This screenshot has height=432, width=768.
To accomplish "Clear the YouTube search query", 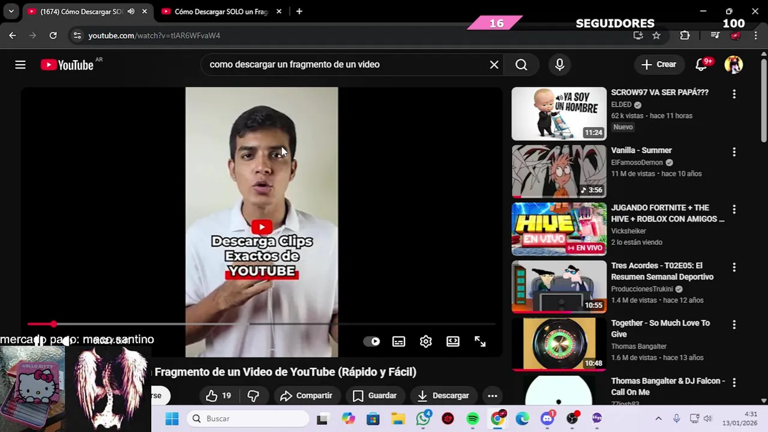I will [x=494, y=65].
